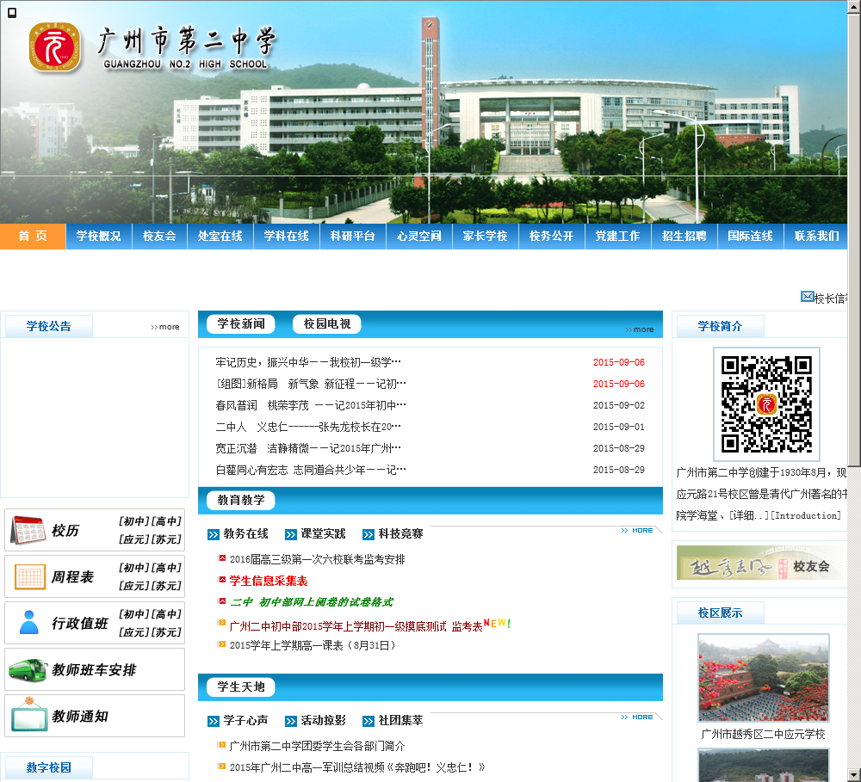Viewport: 861px width, 782px height.
Task: Click MORE link in 学生天地 section
Action: coord(637,717)
